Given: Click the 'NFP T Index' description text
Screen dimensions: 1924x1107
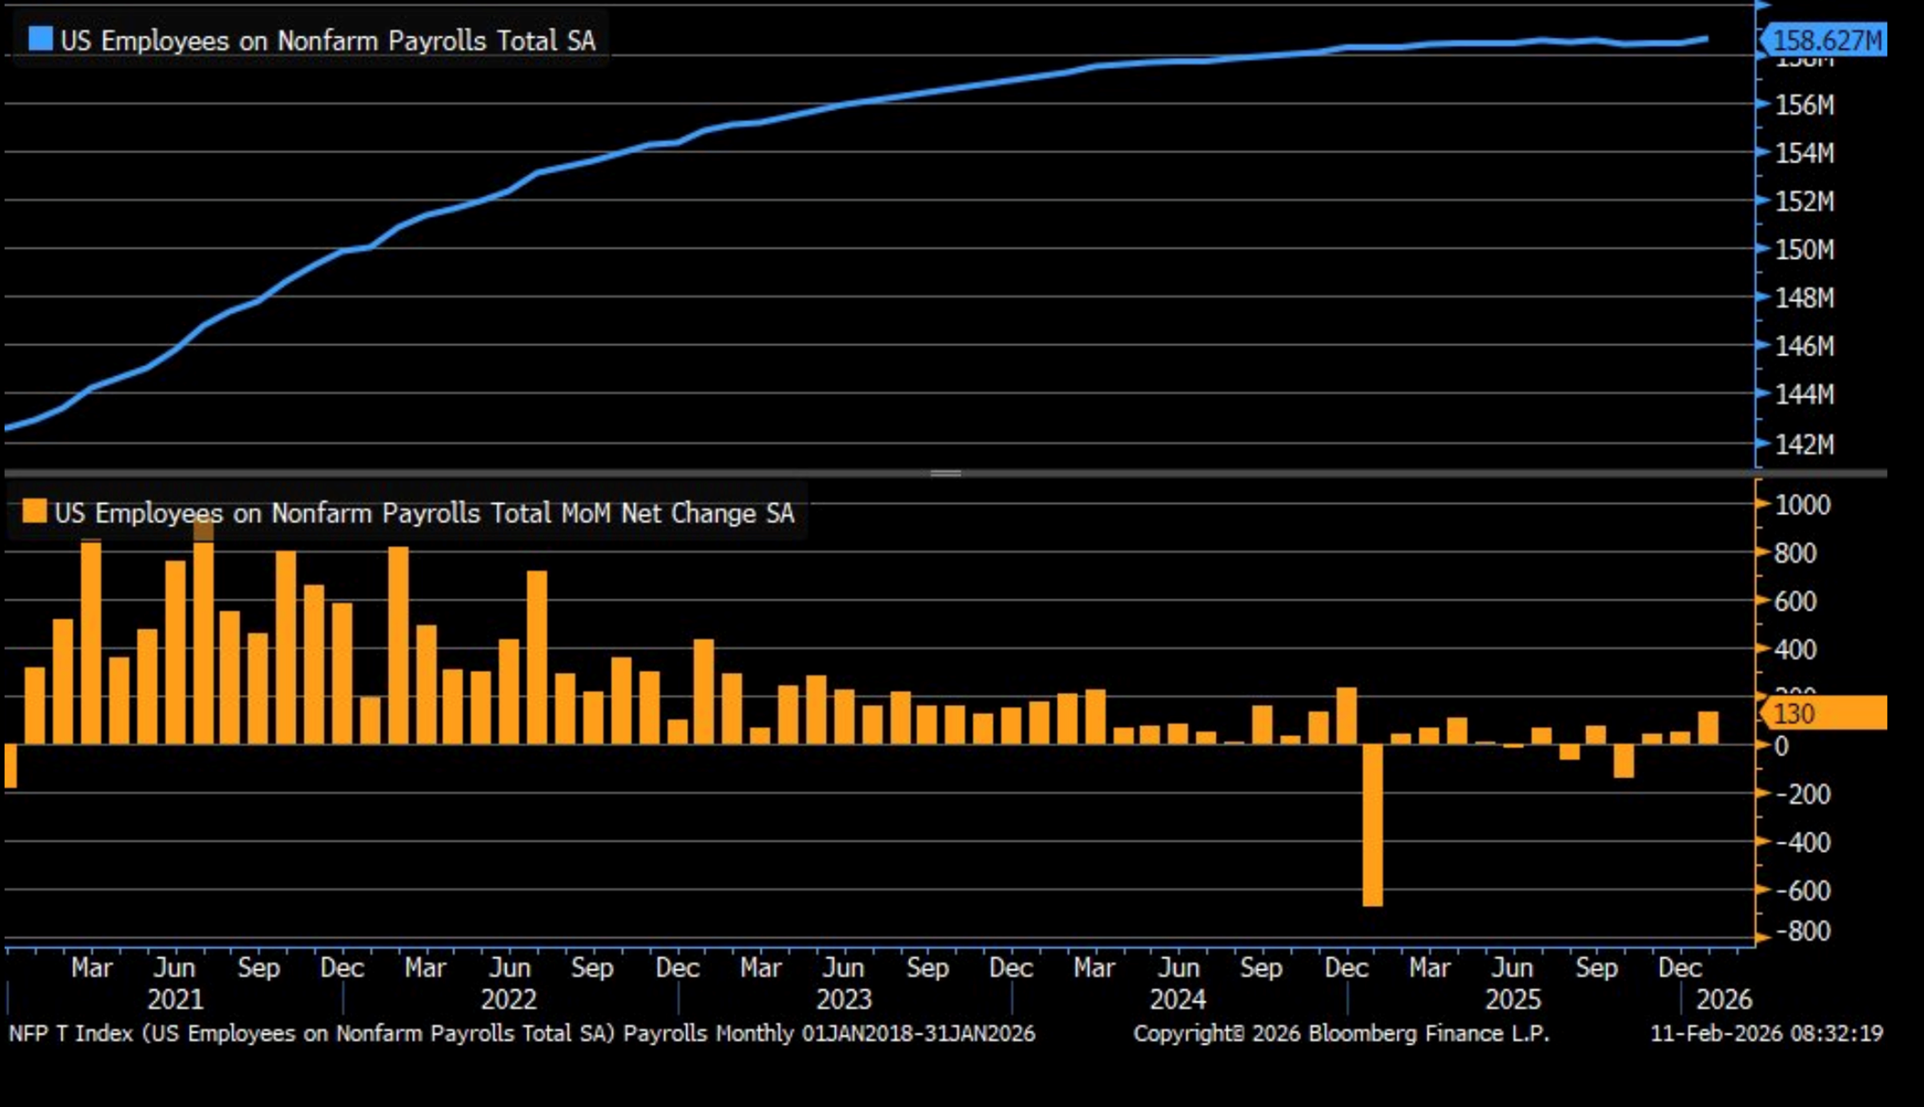Looking at the screenshot, I should click(522, 1033).
